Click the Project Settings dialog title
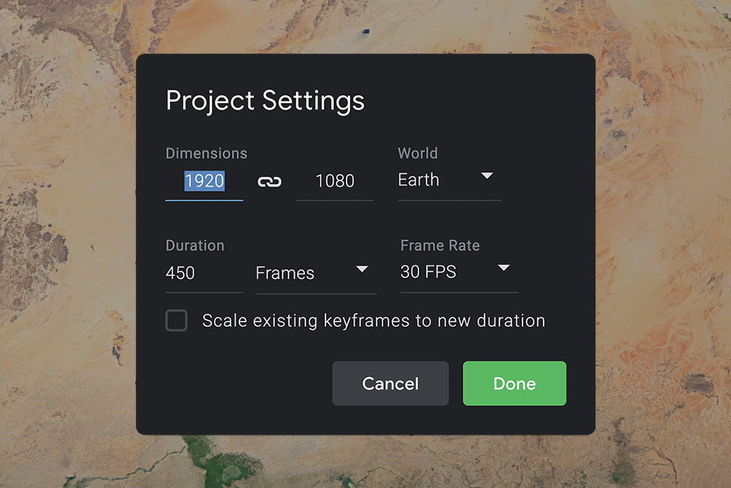 click(265, 101)
